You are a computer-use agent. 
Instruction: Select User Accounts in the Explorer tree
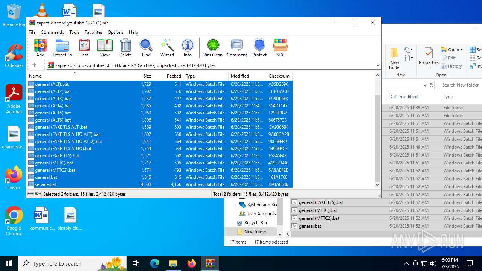point(258,214)
